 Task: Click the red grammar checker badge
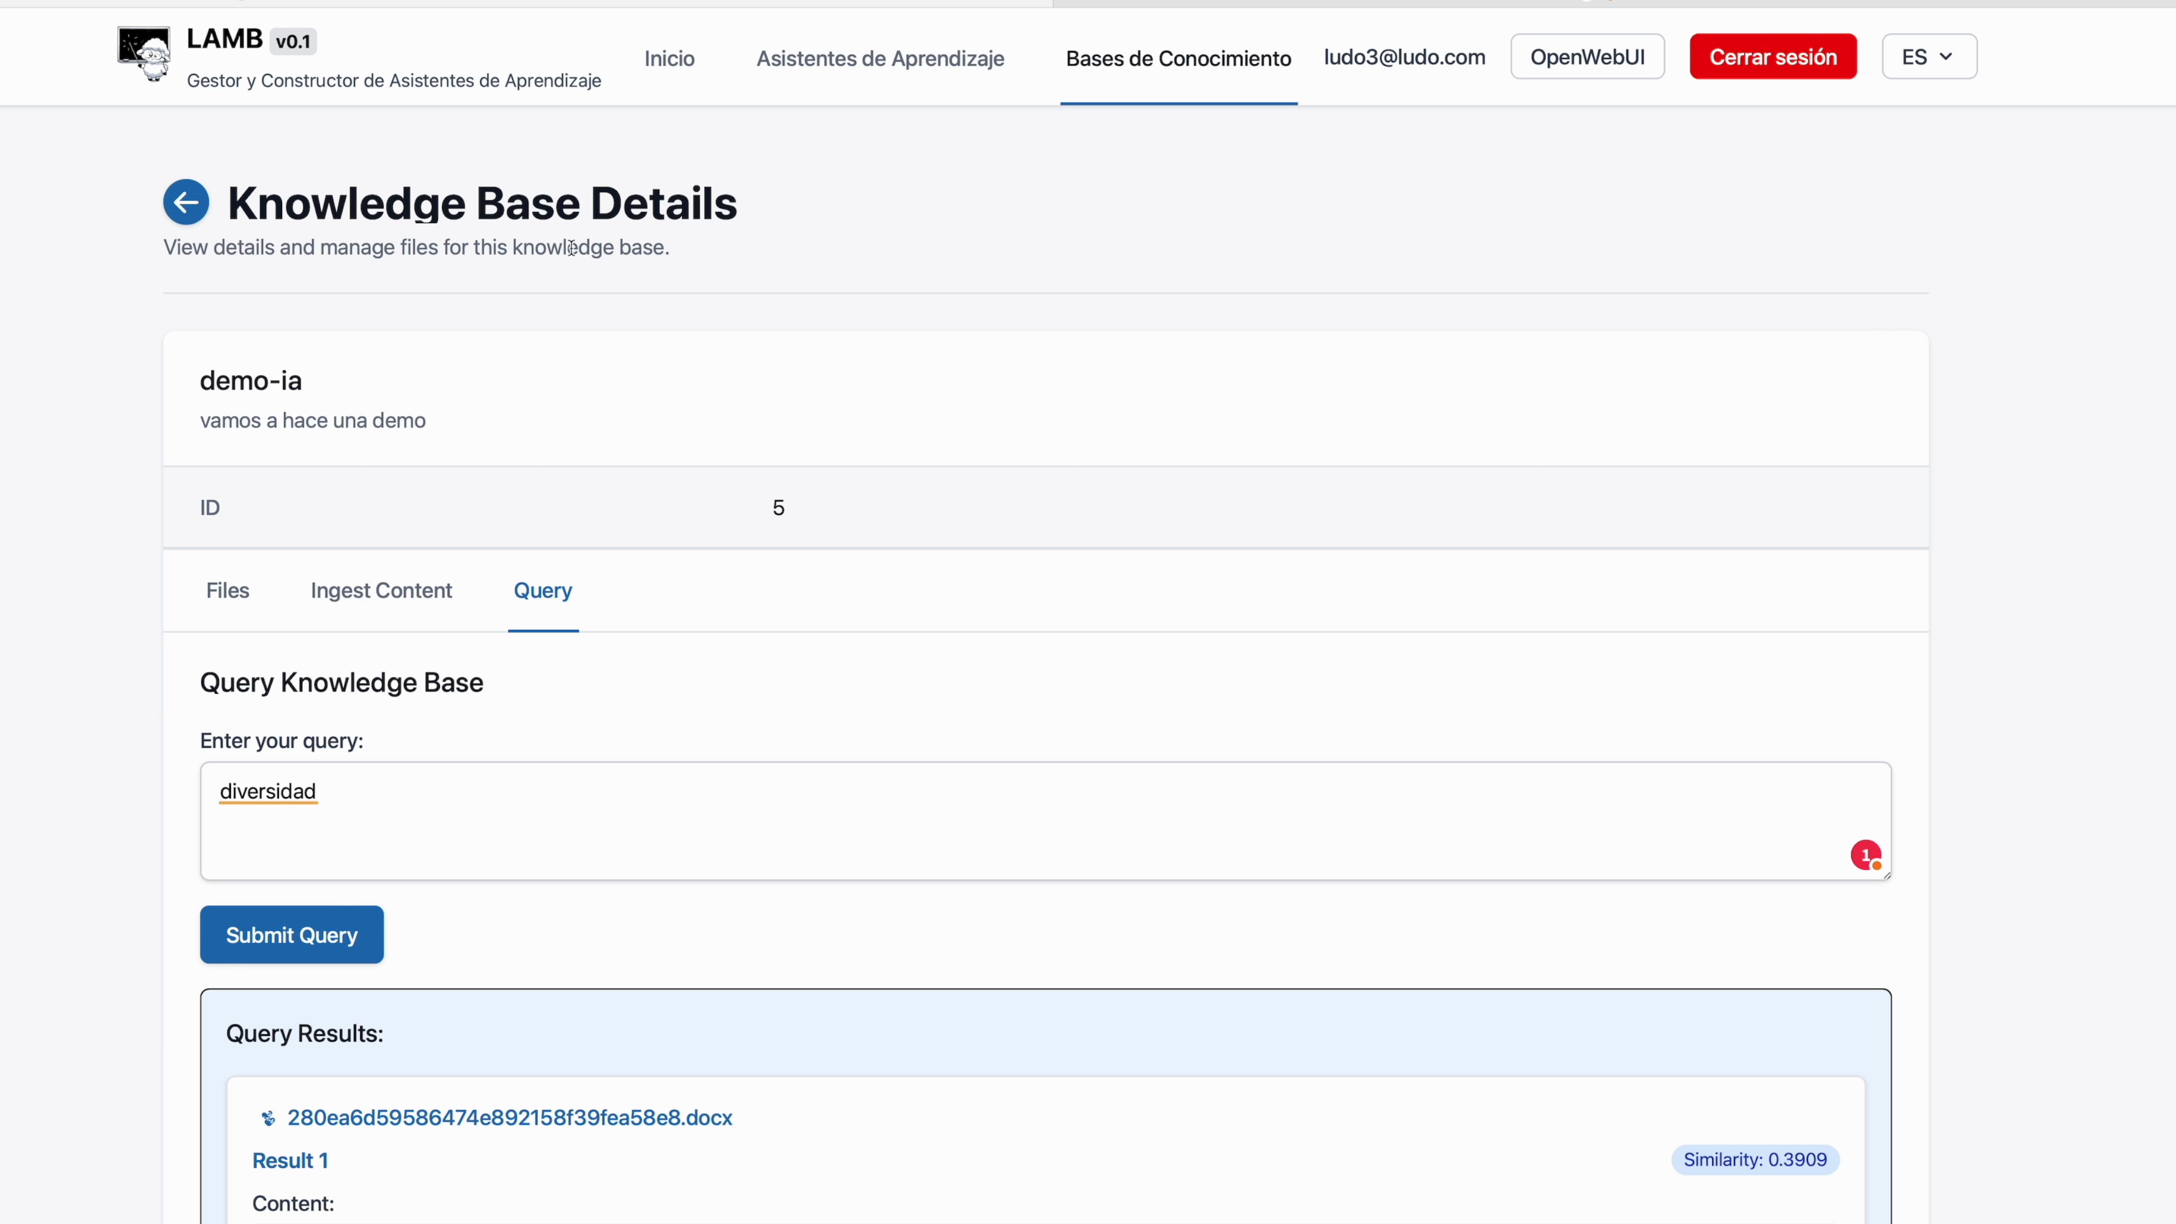tap(1865, 855)
